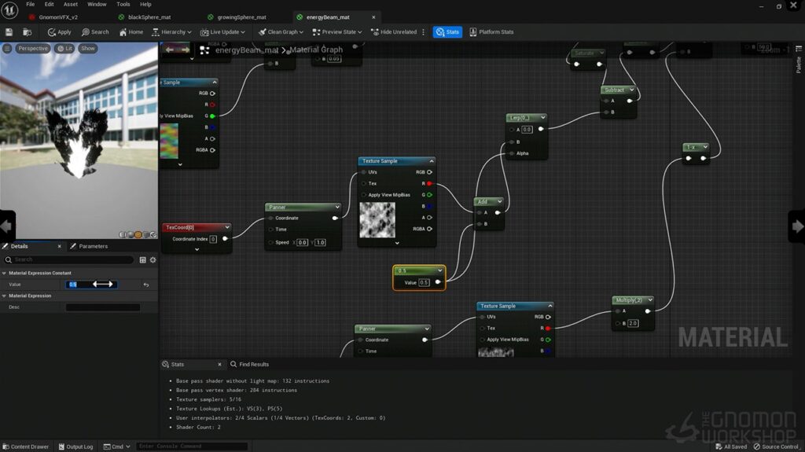This screenshot has width=805, height=452.
Task: Click the Save material icon
Action: pos(9,32)
